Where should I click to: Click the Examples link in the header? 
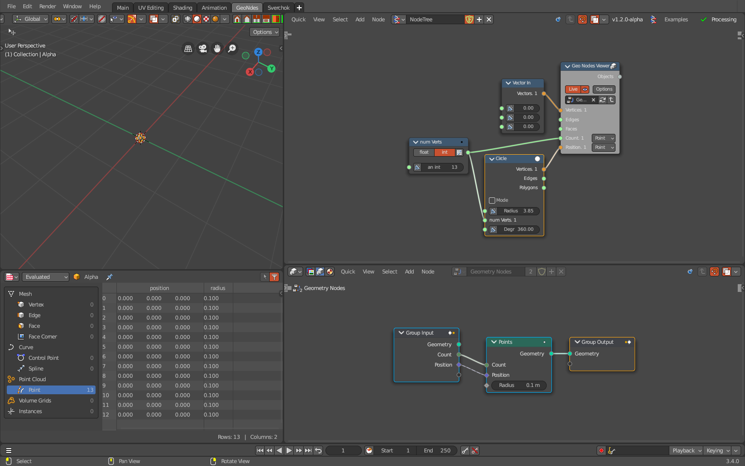676,19
